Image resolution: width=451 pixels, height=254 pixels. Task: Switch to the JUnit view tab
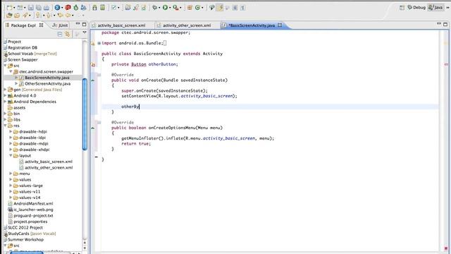click(60, 25)
